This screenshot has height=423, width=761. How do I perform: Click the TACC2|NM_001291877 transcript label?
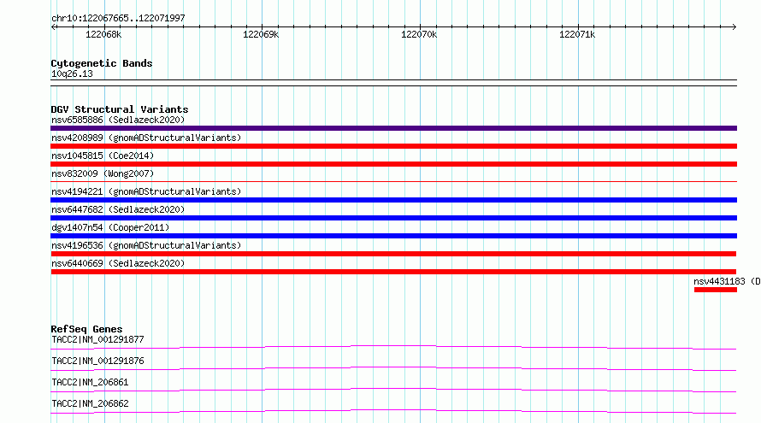click(x=97, y=339)
